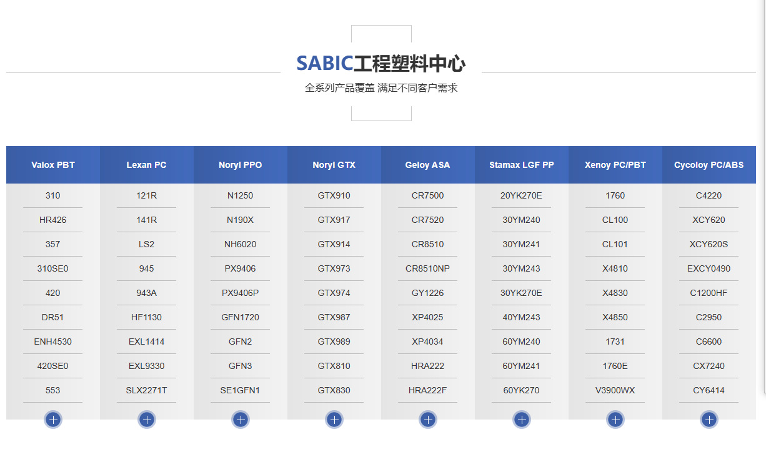The width and height of the screenshot is (766, 452).
Task: Select the Geloy ASA column header
Action: click(428, 165)
